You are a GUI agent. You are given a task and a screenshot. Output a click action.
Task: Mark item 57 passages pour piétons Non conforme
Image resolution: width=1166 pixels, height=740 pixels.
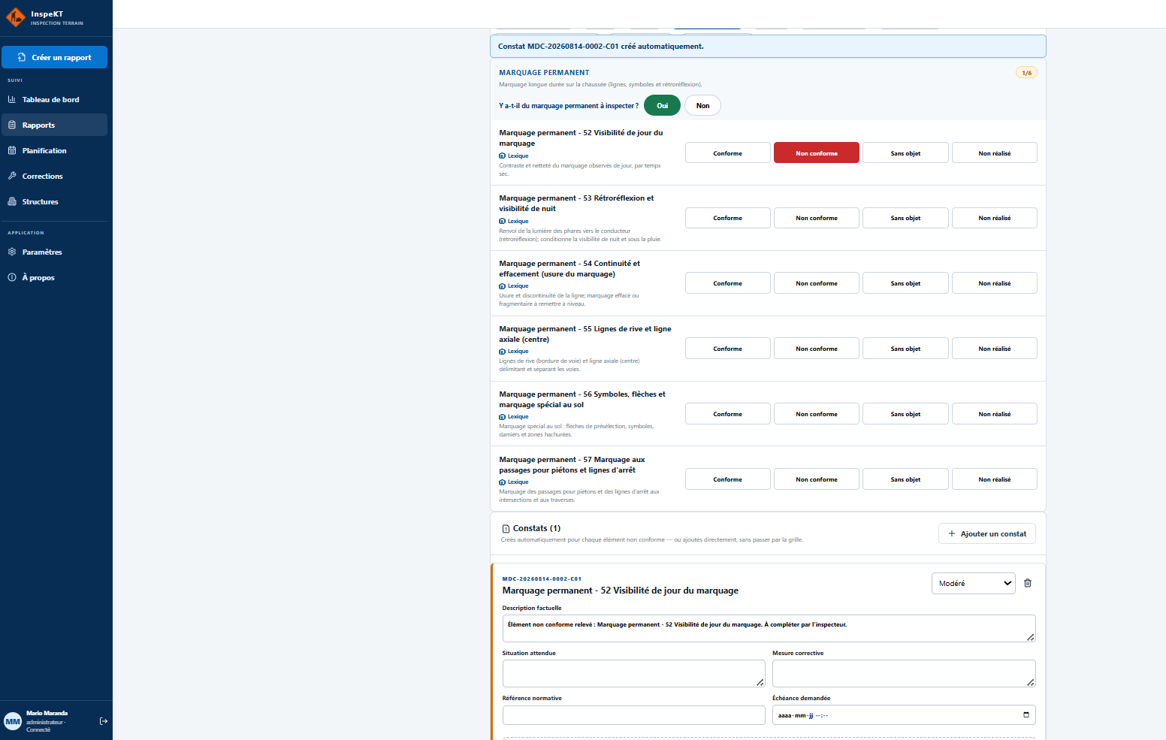coord(817,479)
